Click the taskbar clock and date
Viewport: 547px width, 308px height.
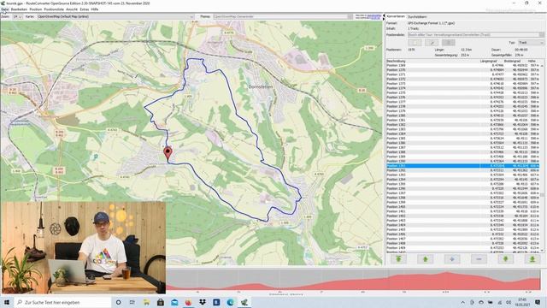522,302
